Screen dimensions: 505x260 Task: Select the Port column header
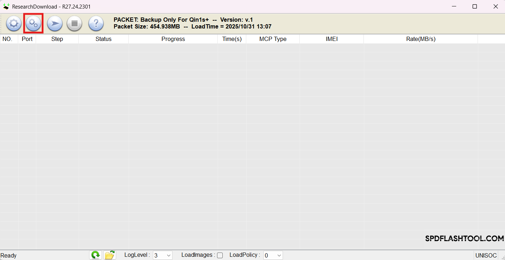pyautogui.click(x=27, y=39)
